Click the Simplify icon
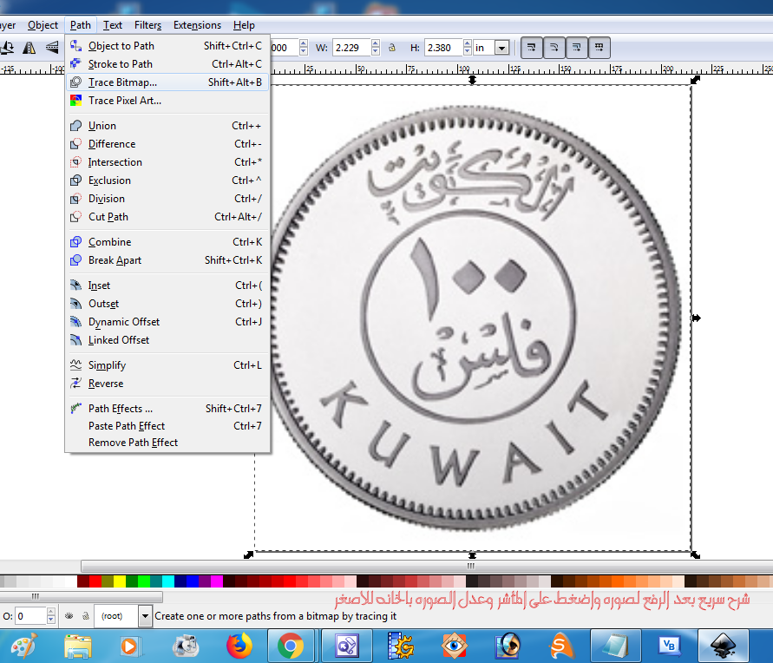Image resolution: width=773 pixels, height=663 pixels. [x=76, y=365]
